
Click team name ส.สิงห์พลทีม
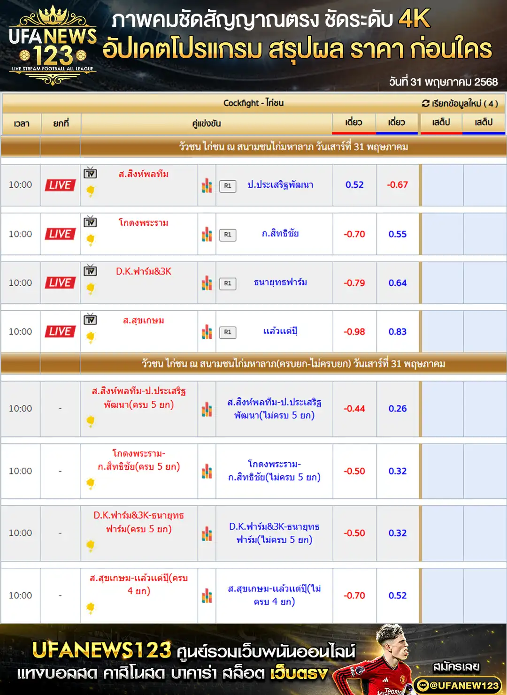click(144, 174)
